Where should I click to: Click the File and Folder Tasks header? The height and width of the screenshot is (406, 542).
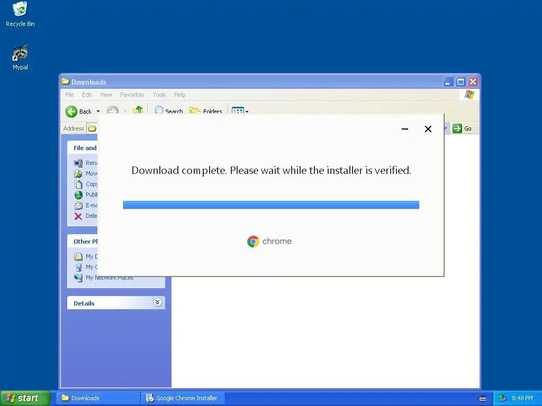tap(83, 148)
